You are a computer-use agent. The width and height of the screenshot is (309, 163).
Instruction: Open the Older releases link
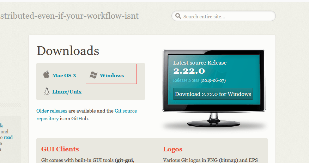[x=52, y=111]
